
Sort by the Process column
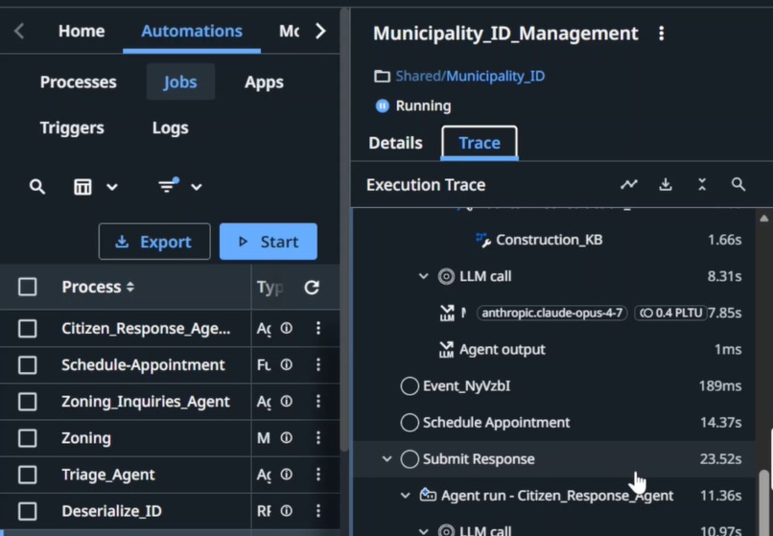98,287
